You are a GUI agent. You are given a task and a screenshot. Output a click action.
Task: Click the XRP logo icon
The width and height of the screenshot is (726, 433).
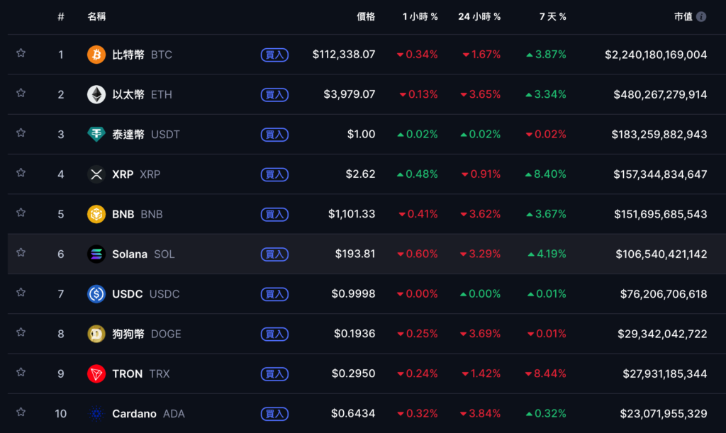point(96,174)
